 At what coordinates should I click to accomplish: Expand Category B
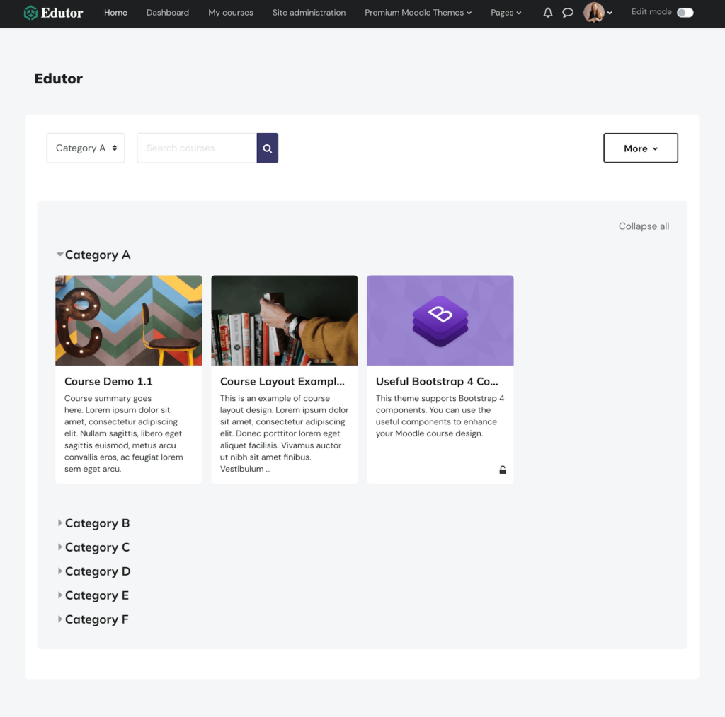(x=97, y=523)
